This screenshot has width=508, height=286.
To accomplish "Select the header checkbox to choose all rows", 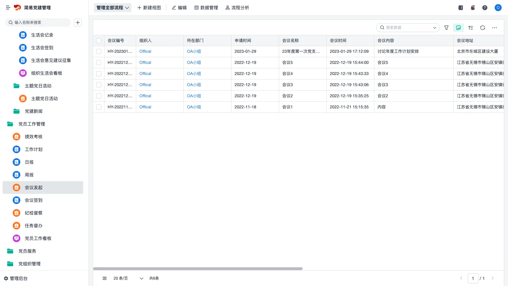I will [x=99, y=40].
